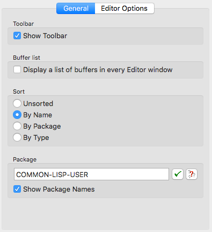Confirm package with the green checkmark icon
Screen dimensions: 212x232
coord(178,174)
